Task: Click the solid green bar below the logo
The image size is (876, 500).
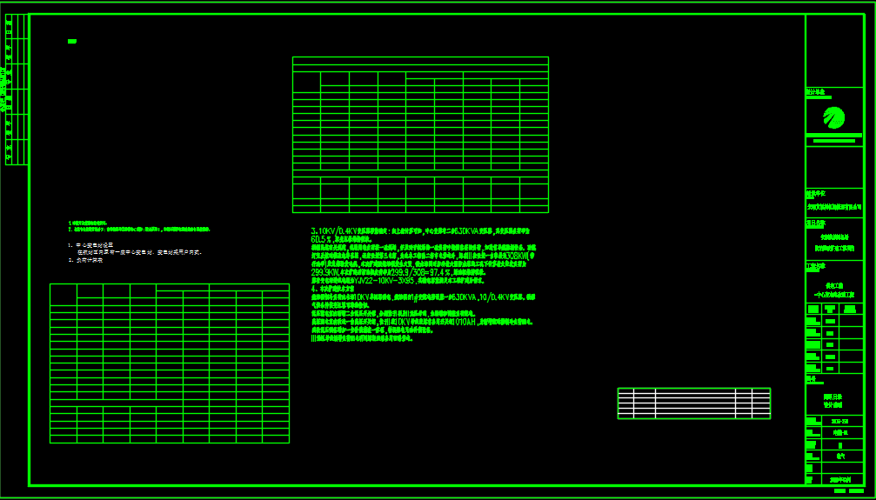Action: (x=833, y=141)
